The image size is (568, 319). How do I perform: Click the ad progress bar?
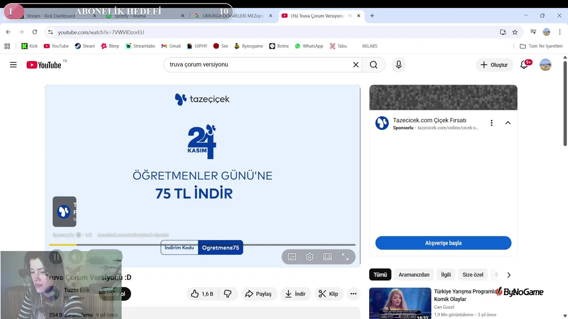(x=202, y=245)
